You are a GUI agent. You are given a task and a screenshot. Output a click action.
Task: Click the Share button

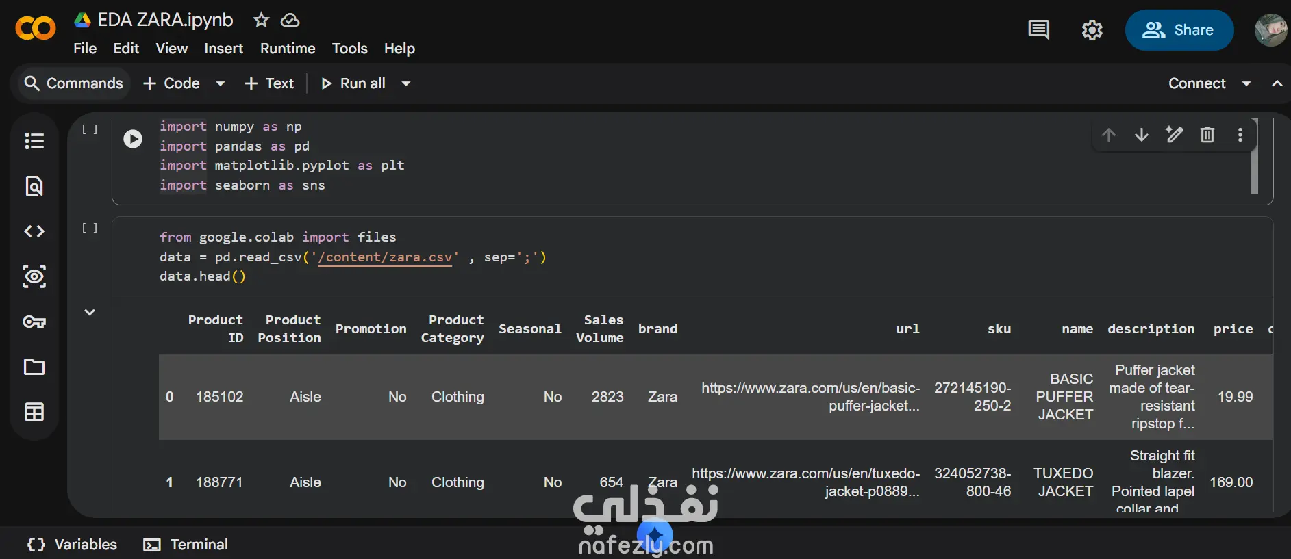[1179, 30]
